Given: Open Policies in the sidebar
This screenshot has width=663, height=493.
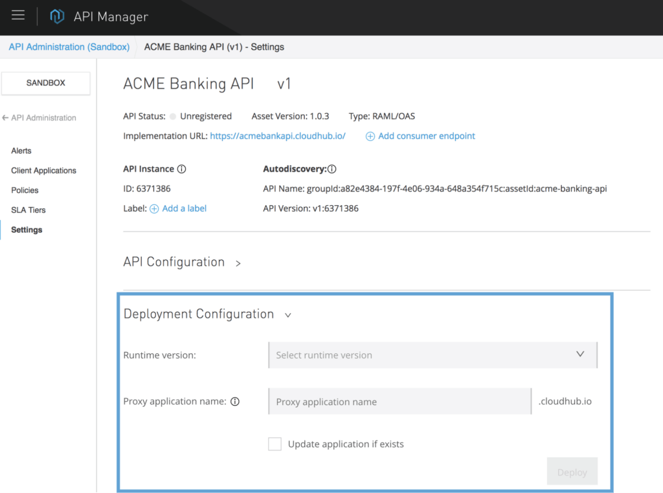Looking at the screenshot, I should (x=25, y=190).
